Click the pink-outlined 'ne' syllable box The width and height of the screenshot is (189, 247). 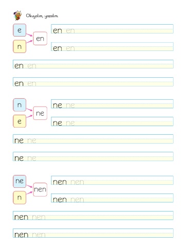coord(40,113)
